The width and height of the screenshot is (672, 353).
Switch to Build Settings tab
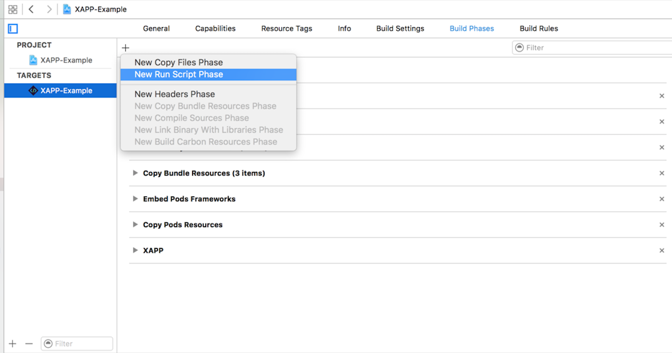click(400, 29)
